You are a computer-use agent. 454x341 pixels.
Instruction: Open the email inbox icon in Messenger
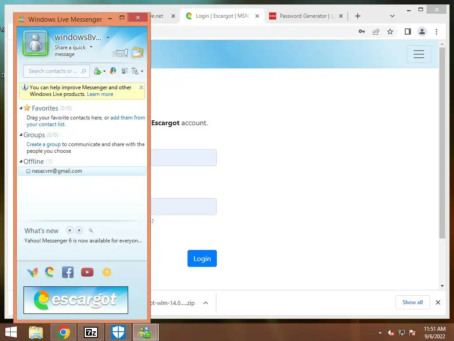(137, 53)
